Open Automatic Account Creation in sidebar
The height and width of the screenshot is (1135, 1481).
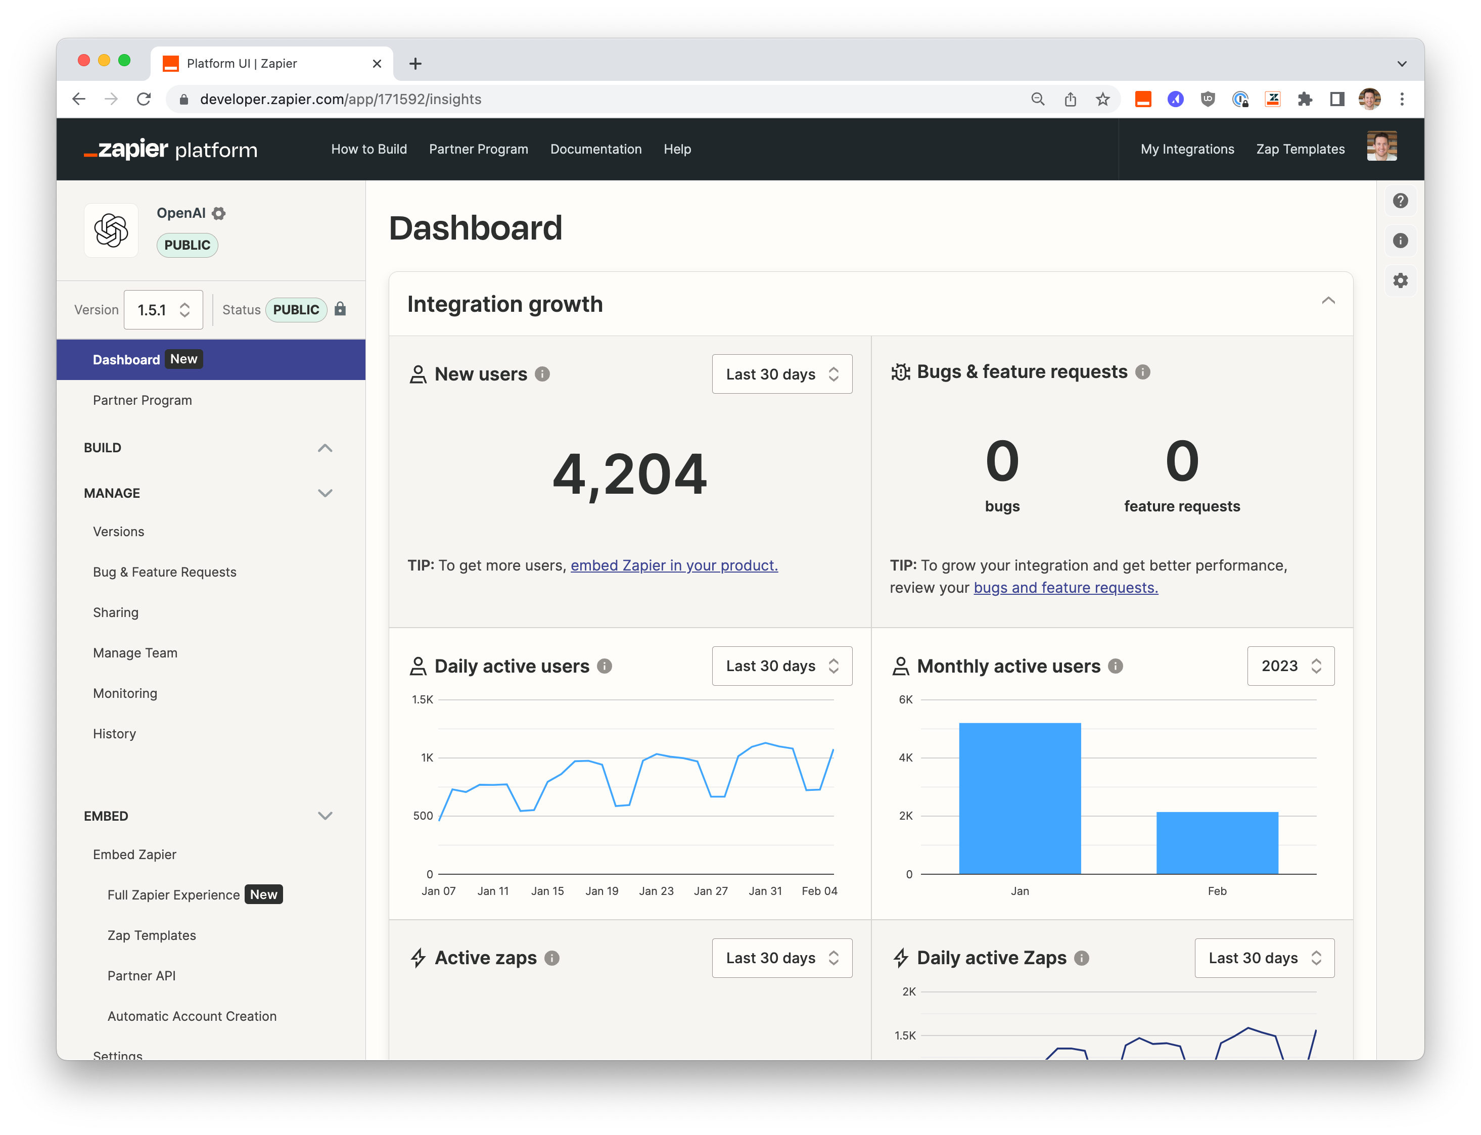(192, 1017)
